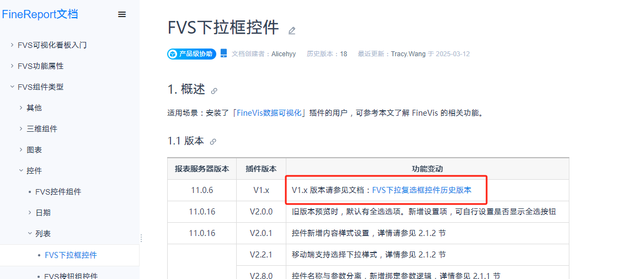The image size is (624, 279).
Task: Click the edit pencil icon beside title
Action: tap(292, 30)
